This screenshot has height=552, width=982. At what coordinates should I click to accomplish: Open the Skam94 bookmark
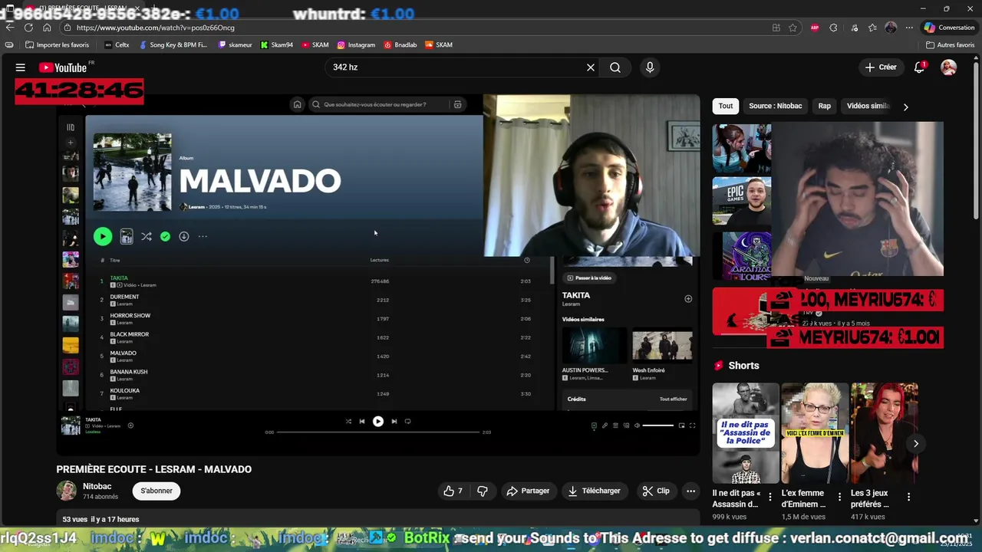(x=277, y=45)
